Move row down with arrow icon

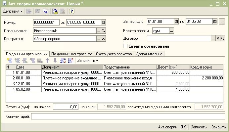(x=55, y=61)
